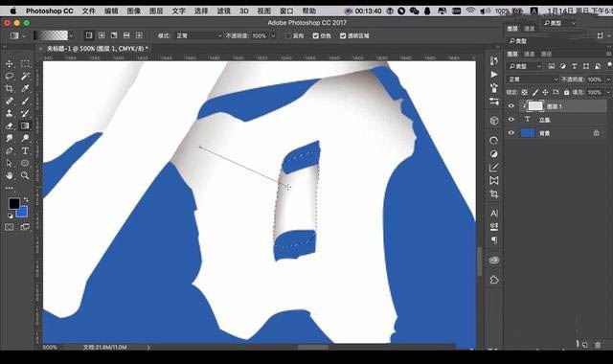The width and height of the screenshot is (613, 364).
Task: Open layer blend mode 正常 dropdown
Action: coord(534,80)
